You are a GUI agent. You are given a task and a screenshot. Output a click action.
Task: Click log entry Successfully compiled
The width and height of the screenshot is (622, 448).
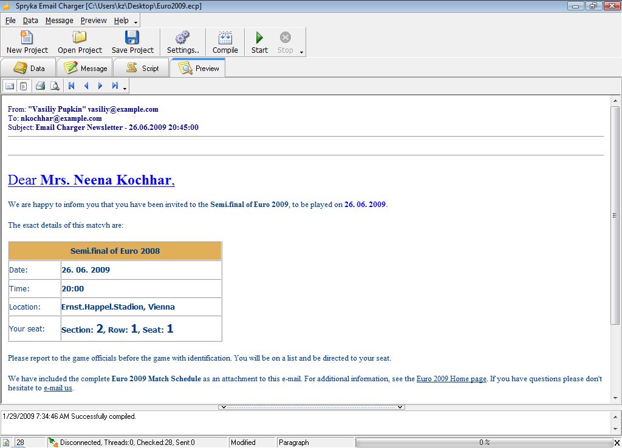(x=69, y=416)
